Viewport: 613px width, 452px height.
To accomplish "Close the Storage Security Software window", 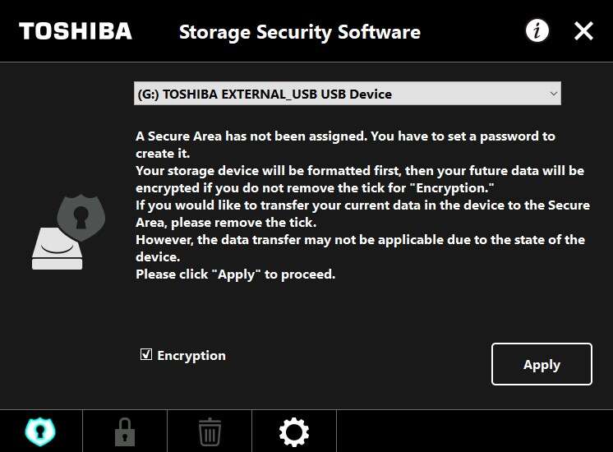I will click(x=583, y=31).
